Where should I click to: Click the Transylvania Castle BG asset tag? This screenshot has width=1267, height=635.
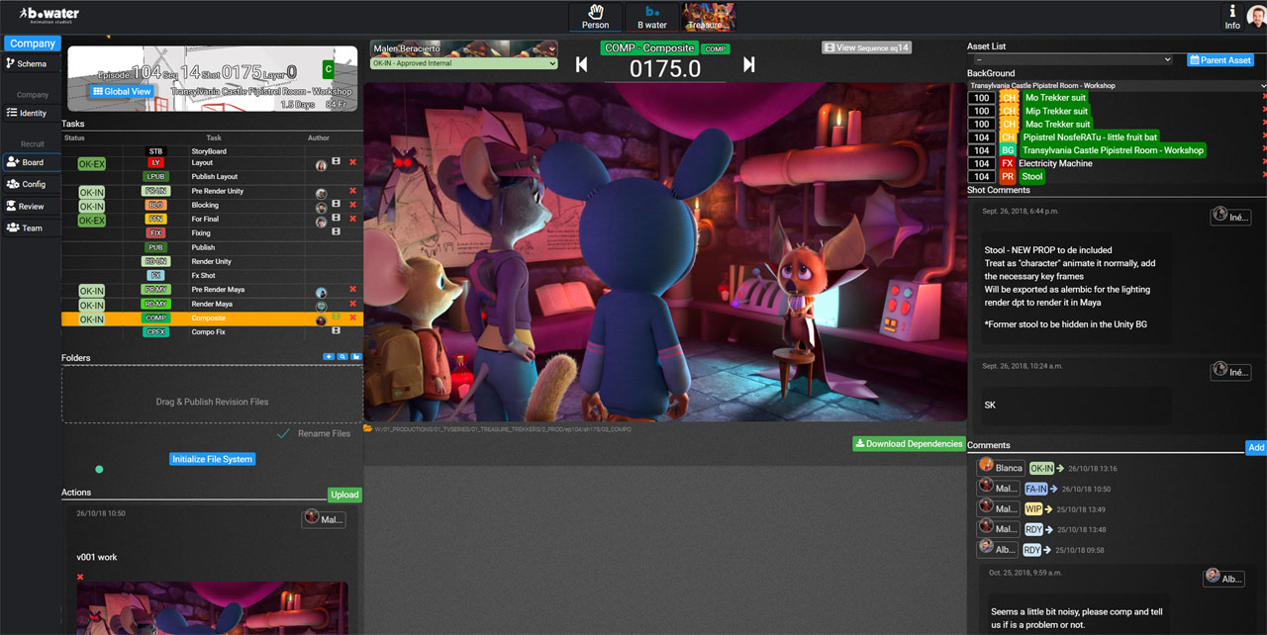[x=1113, y=150]
